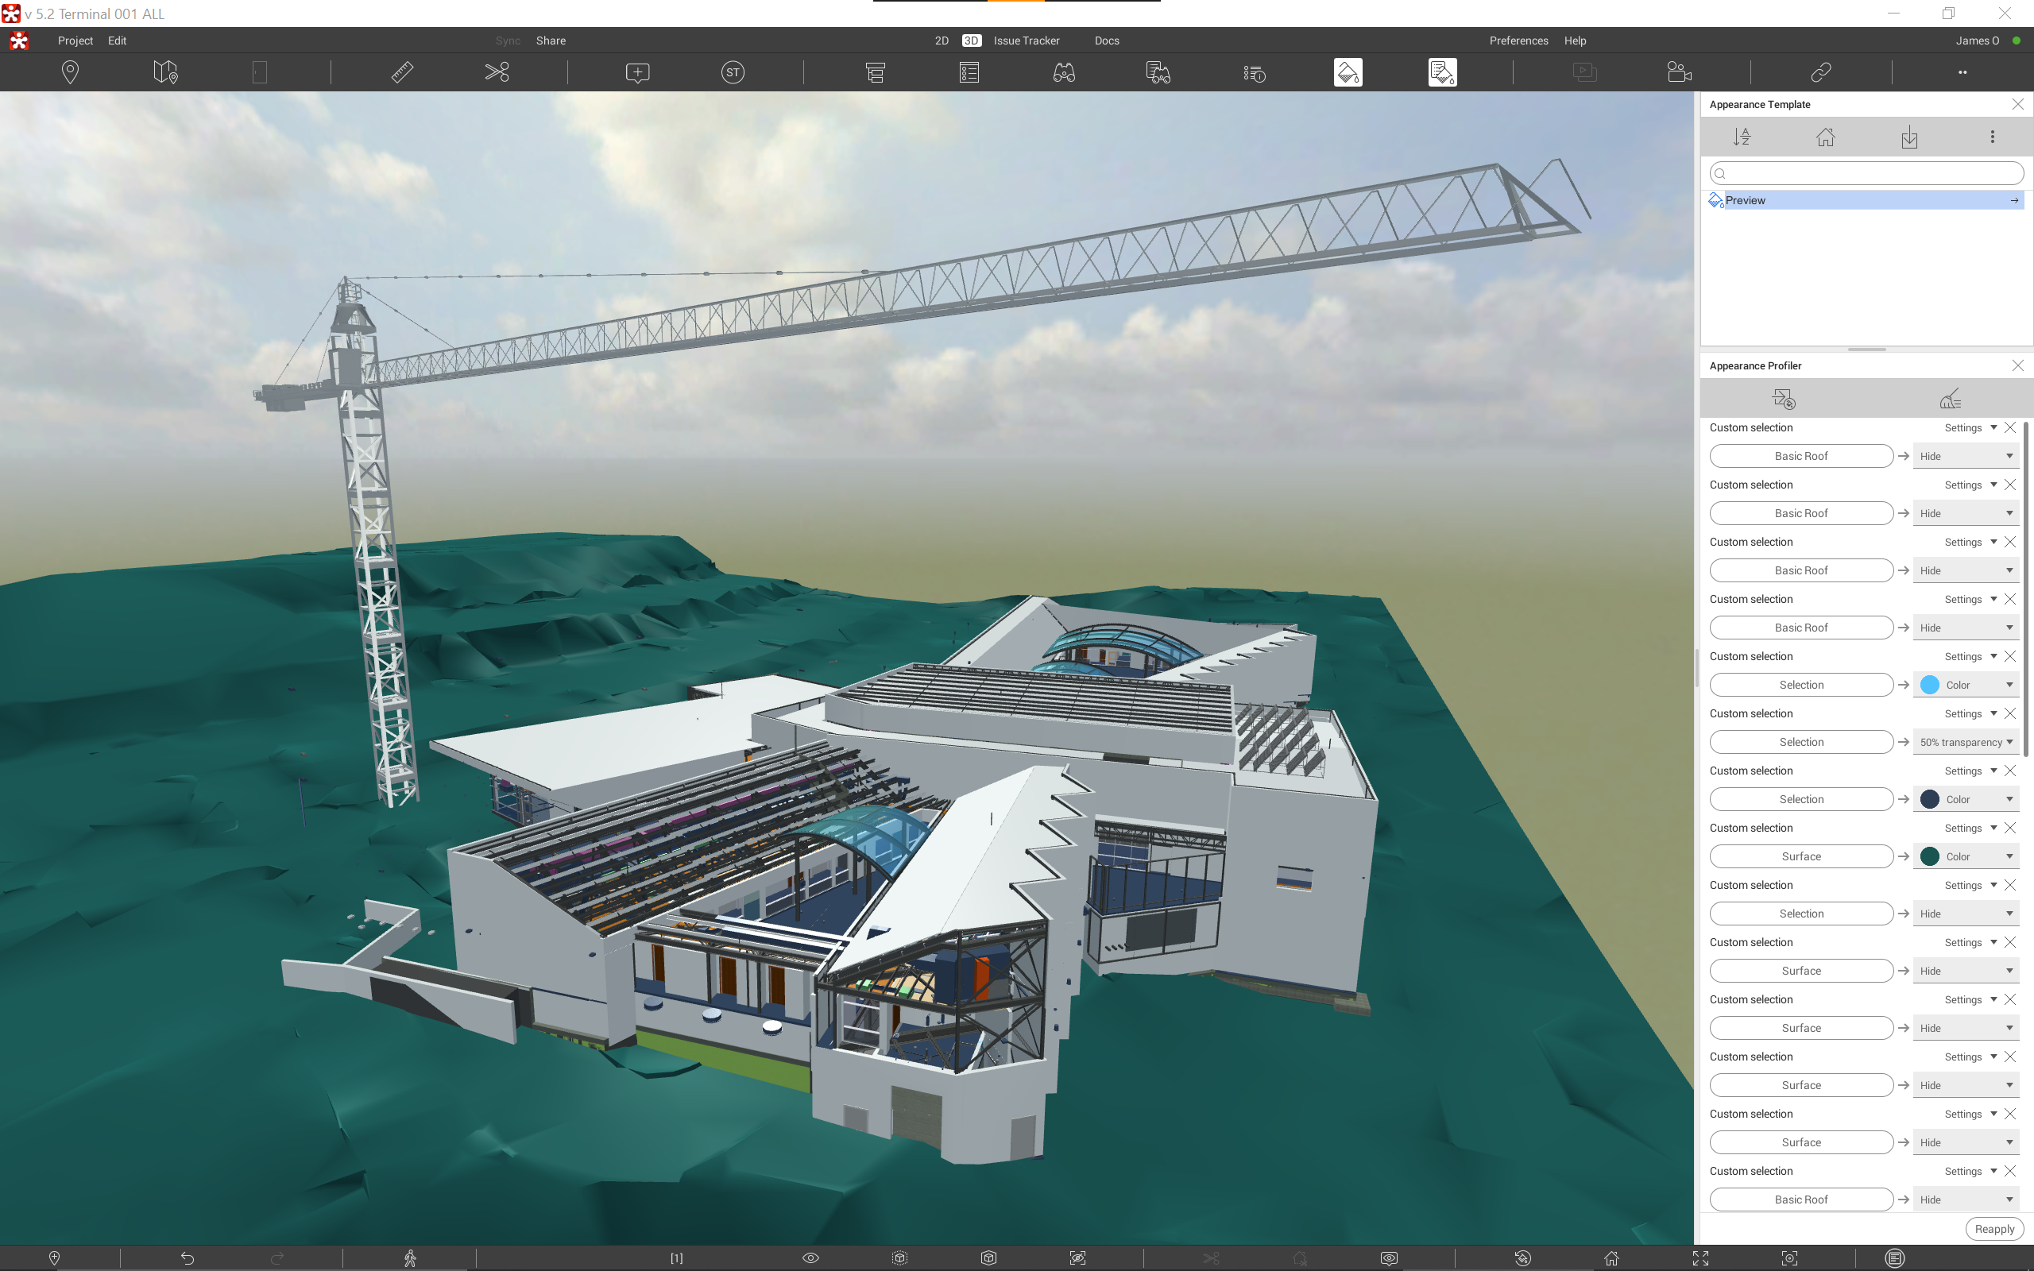Click the Reapply button
The width and height of the screenshot is (2034, 1271).
click(1993, 1229)
